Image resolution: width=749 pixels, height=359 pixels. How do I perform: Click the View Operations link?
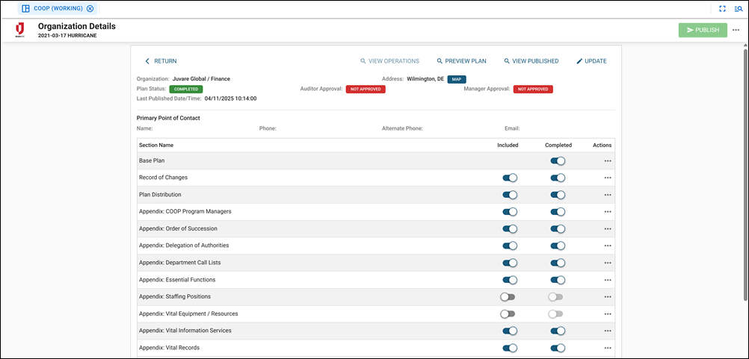(x=389, y=61)
